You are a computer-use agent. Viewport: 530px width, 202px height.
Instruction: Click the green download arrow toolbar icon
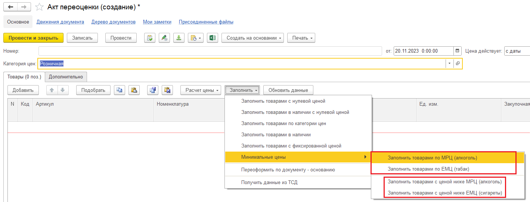[x=179, y=38]
